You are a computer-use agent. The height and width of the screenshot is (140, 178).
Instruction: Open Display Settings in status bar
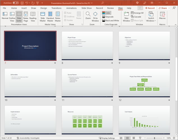tap(107, 138)
